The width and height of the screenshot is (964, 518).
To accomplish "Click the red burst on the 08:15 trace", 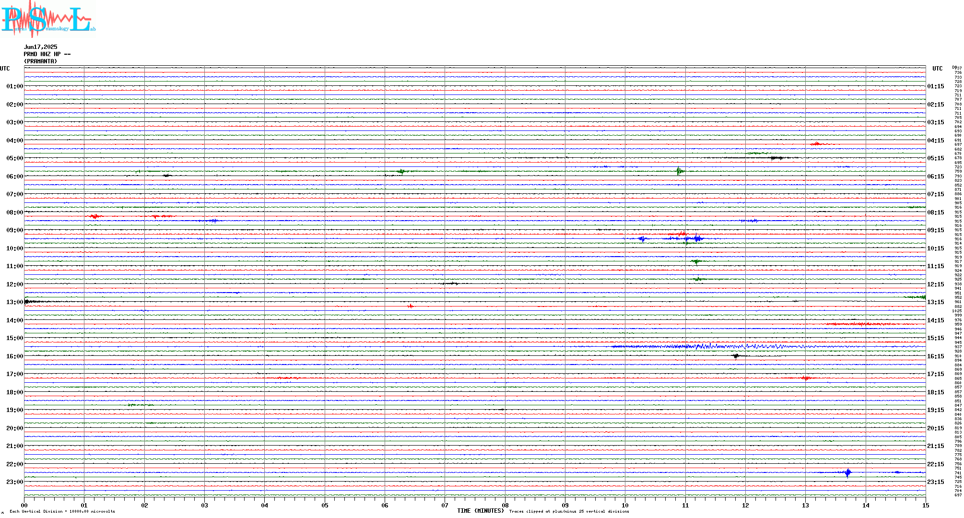I will [x=95, y=216].
